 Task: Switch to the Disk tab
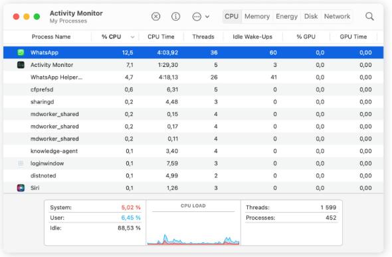pos(311,17)
